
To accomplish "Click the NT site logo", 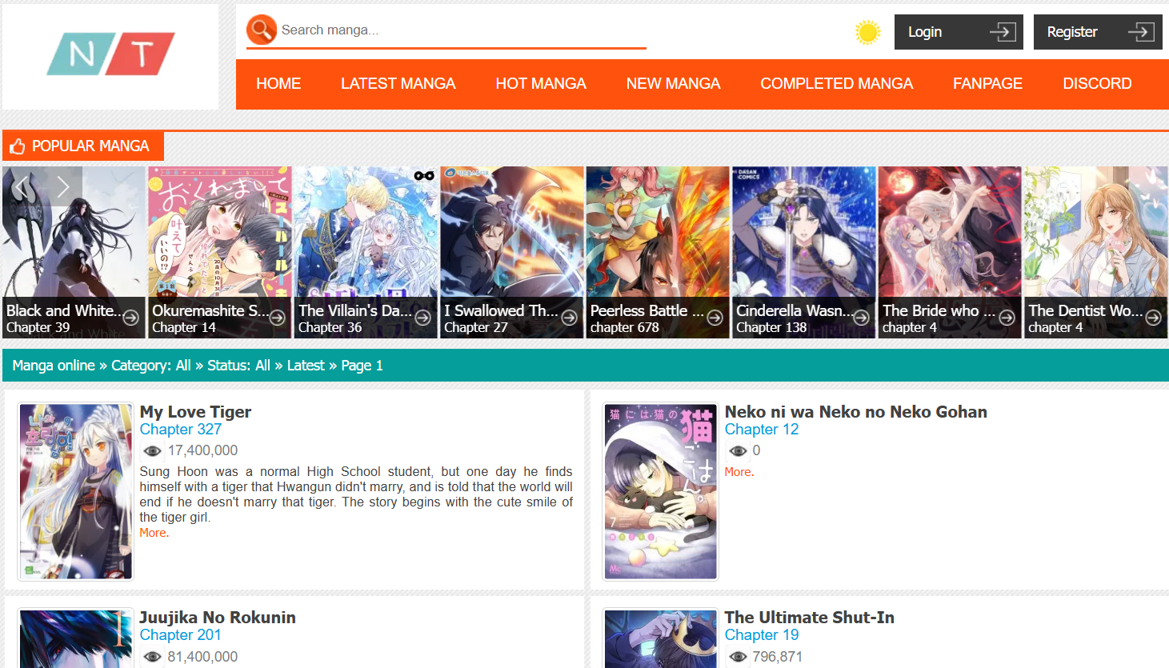I will 110,54.
